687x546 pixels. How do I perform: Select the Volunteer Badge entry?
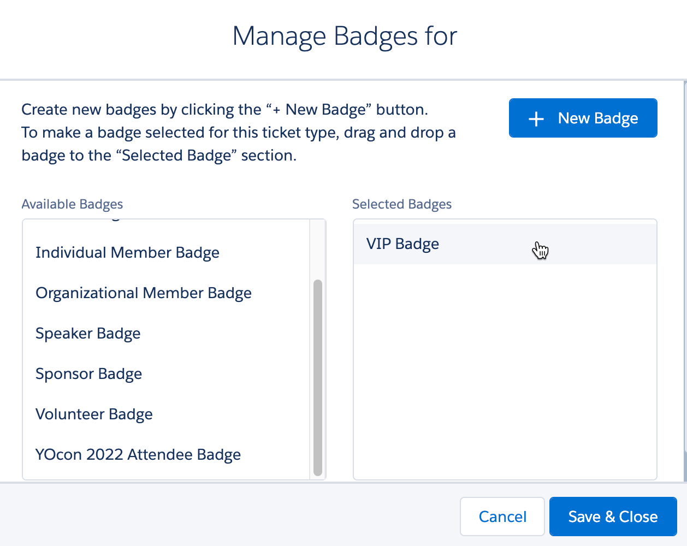[x=94, y=414]
